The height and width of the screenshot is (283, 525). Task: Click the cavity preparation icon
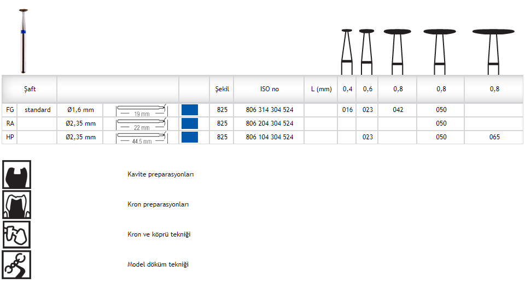(x=16, y=174)
